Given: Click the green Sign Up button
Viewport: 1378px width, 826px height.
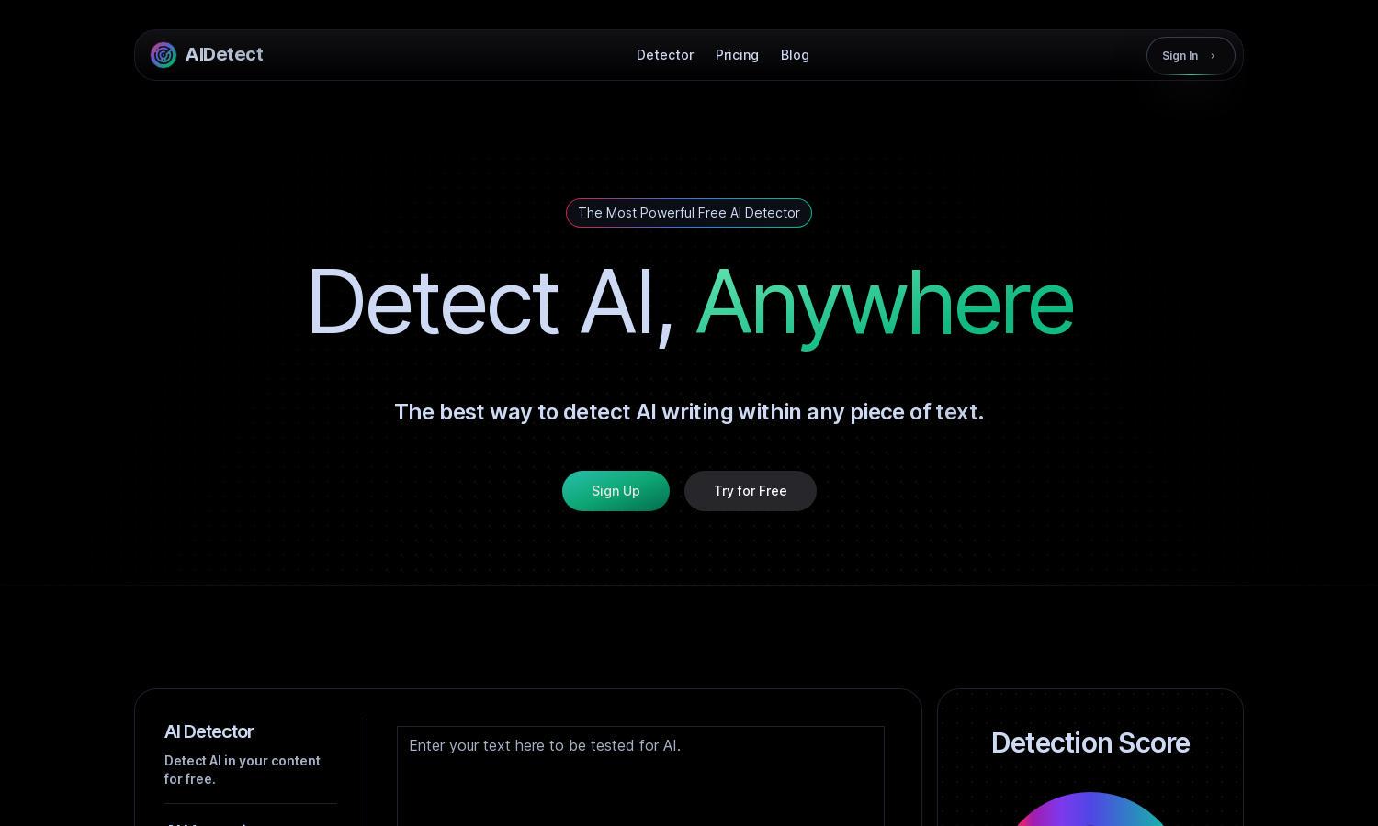Looking at the screenshot, I should click(x=616, y=491).
